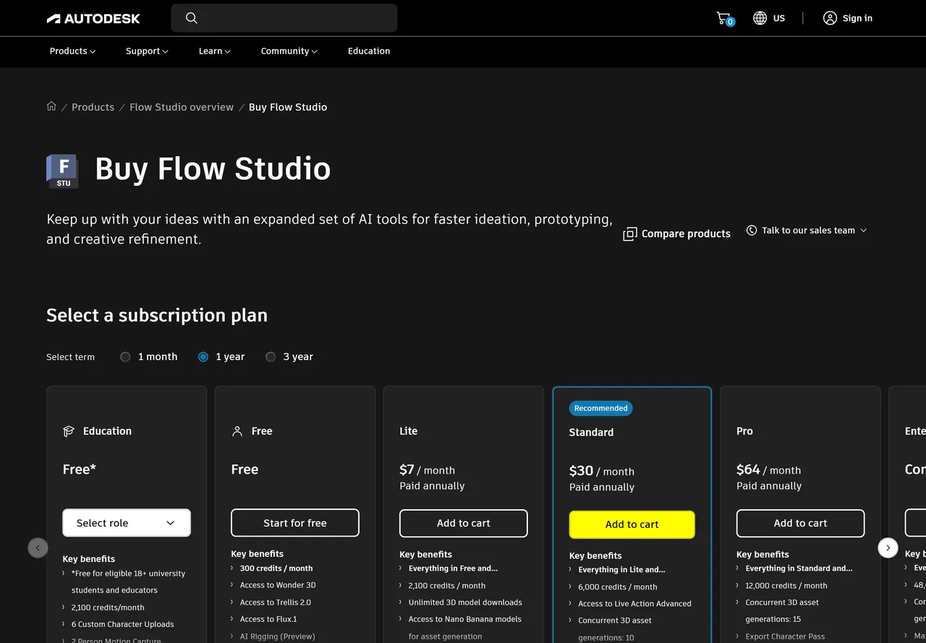Screen dimensions: 926x643
Task: Click '6 Custom Character Uploads' benefit
Action: (x=123, y=624)
